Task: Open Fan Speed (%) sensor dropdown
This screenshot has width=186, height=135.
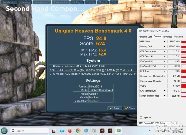Action: [x=165, y=61]
